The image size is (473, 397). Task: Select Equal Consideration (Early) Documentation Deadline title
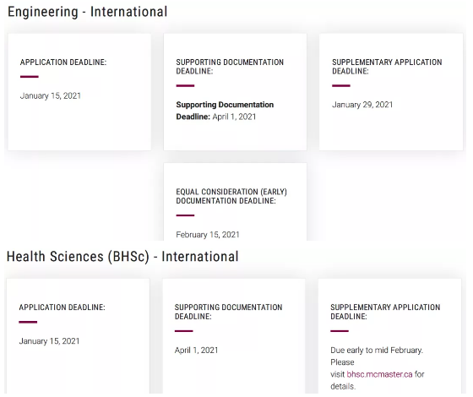[x=231, y=196]
